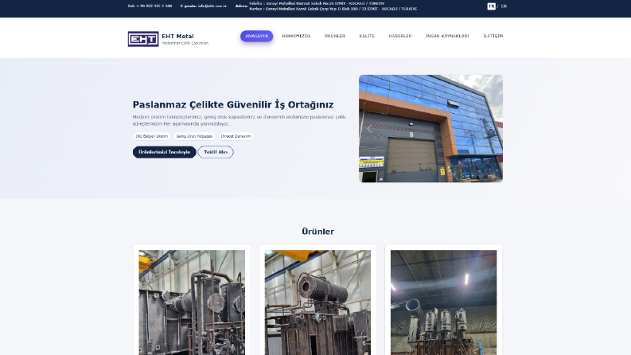Open the İNSAN KAYNAKLARI menu item
Viewport: 631px width, 355px height.
pos(447,37)
